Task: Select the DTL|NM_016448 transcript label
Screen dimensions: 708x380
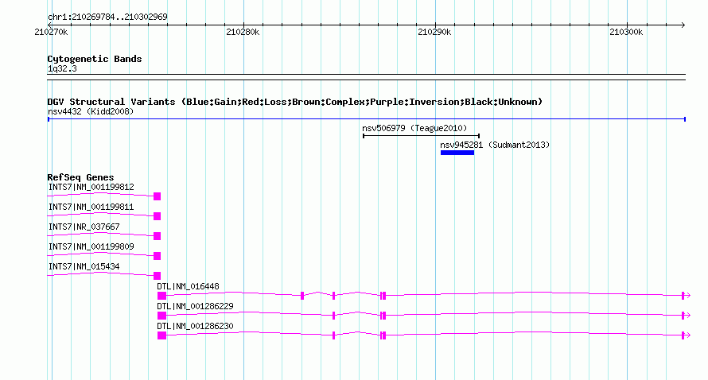Action: pyautogui.click(x=188, y=286)
